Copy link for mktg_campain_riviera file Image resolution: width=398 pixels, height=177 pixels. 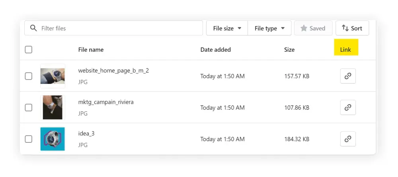[x=348, y=107]
